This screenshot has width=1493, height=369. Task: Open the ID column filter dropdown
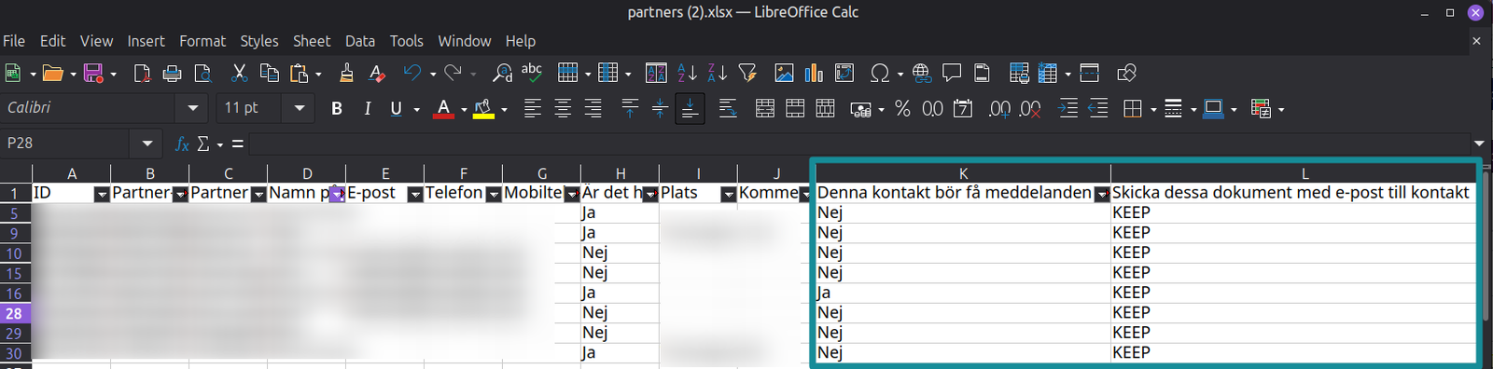102,195
